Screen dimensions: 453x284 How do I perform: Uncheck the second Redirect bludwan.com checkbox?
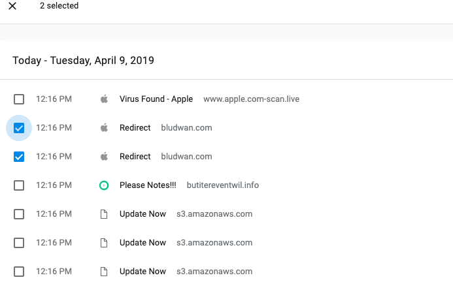click(x=19, y=157)
